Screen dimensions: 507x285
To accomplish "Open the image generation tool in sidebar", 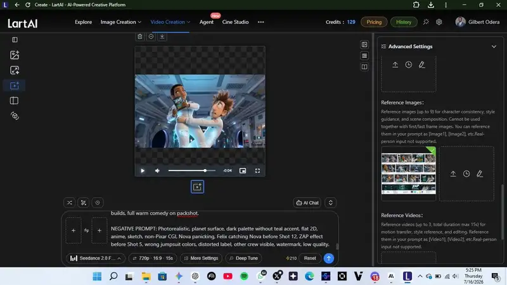I will pos(15,55).
